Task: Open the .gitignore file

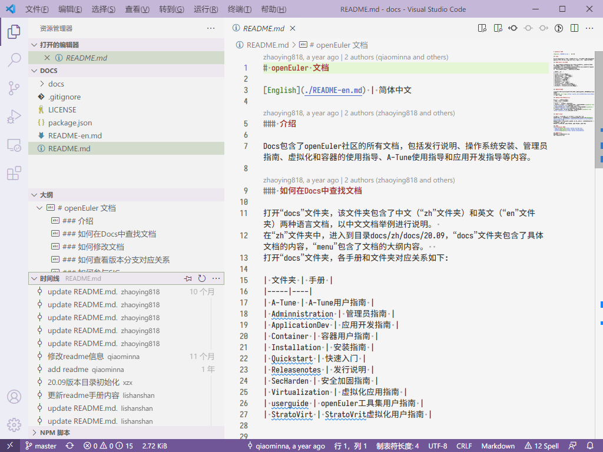Action: tap(126, 97)
